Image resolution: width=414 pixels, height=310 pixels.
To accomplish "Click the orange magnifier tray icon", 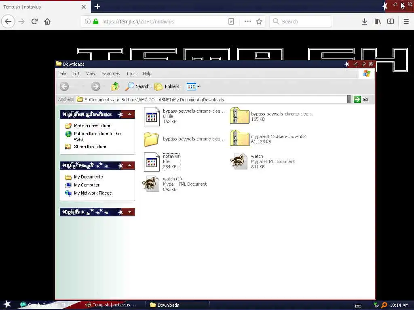I will (384, 305).
